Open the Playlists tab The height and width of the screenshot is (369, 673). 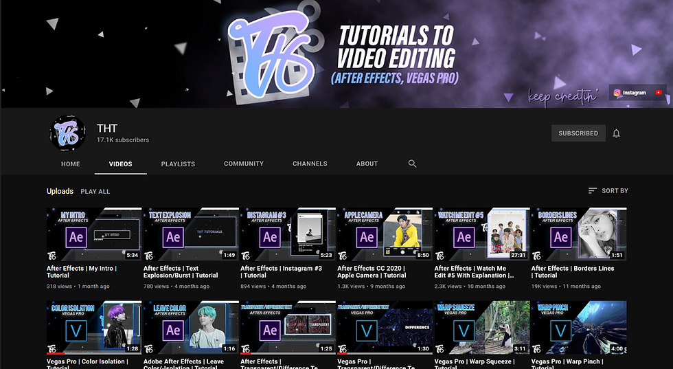tap(178, 164)
